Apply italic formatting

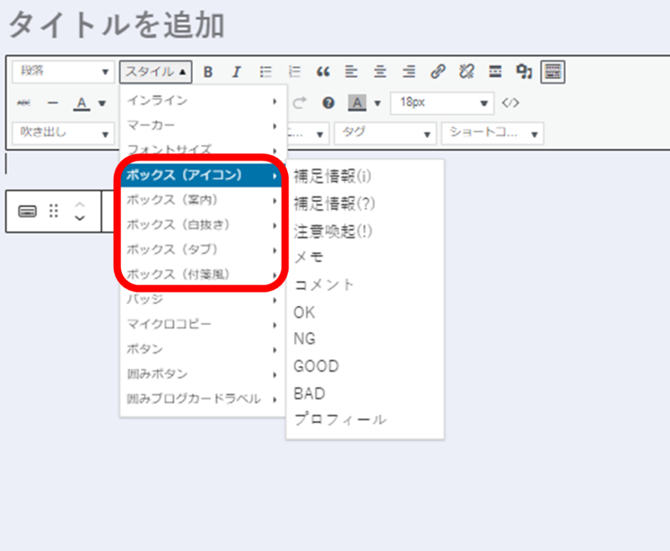point(236,72)
